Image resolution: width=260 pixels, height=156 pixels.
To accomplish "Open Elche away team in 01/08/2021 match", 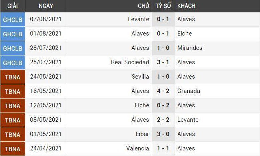I will tap(184, 34).
